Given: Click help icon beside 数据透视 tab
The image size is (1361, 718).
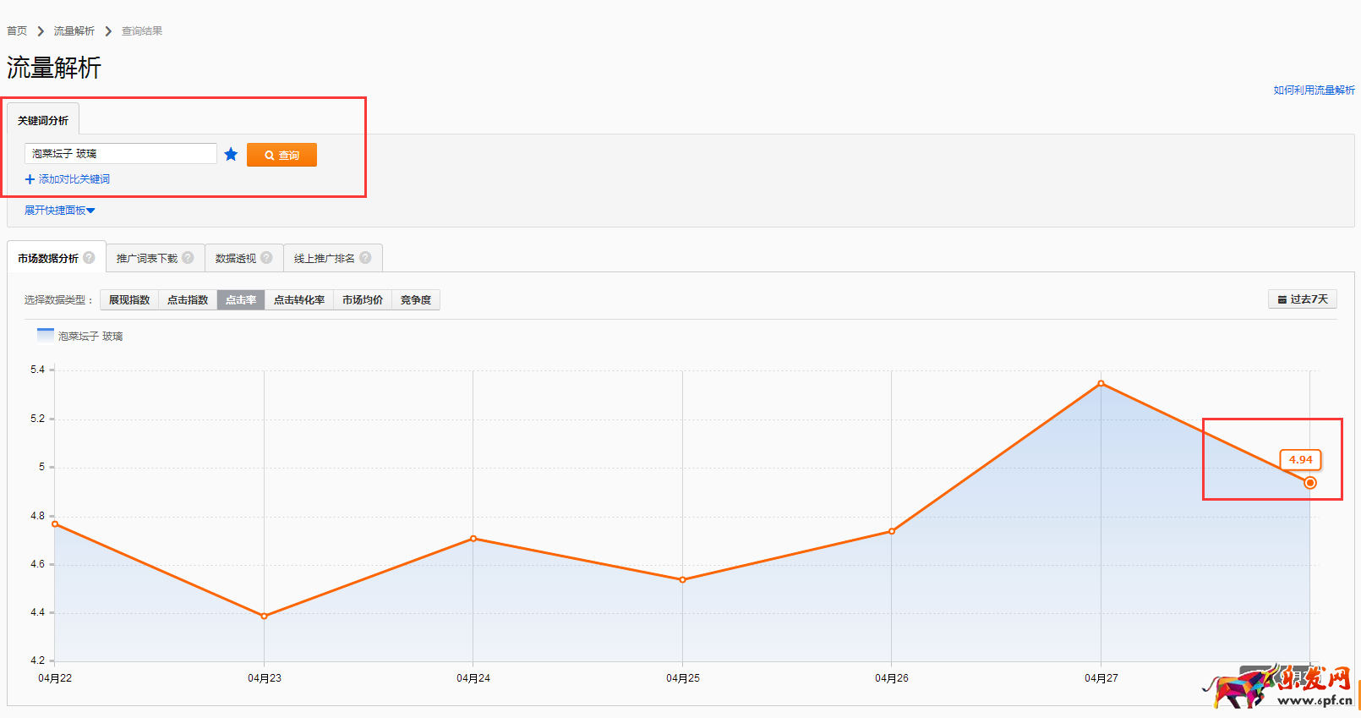Looking at the screenshot, I should coord(266,258).
